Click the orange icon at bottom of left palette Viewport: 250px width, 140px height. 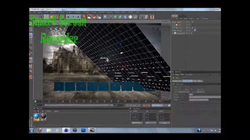pyautogui.click(x=30, y=77)
